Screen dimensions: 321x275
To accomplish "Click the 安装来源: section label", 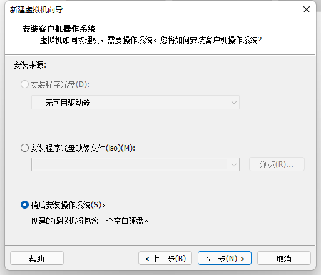I will point(29,65).
